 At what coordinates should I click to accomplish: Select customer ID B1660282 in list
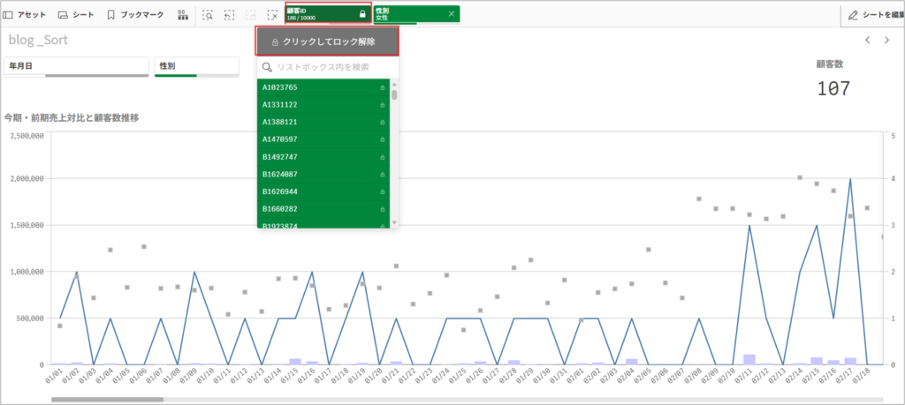coord(318,209)
